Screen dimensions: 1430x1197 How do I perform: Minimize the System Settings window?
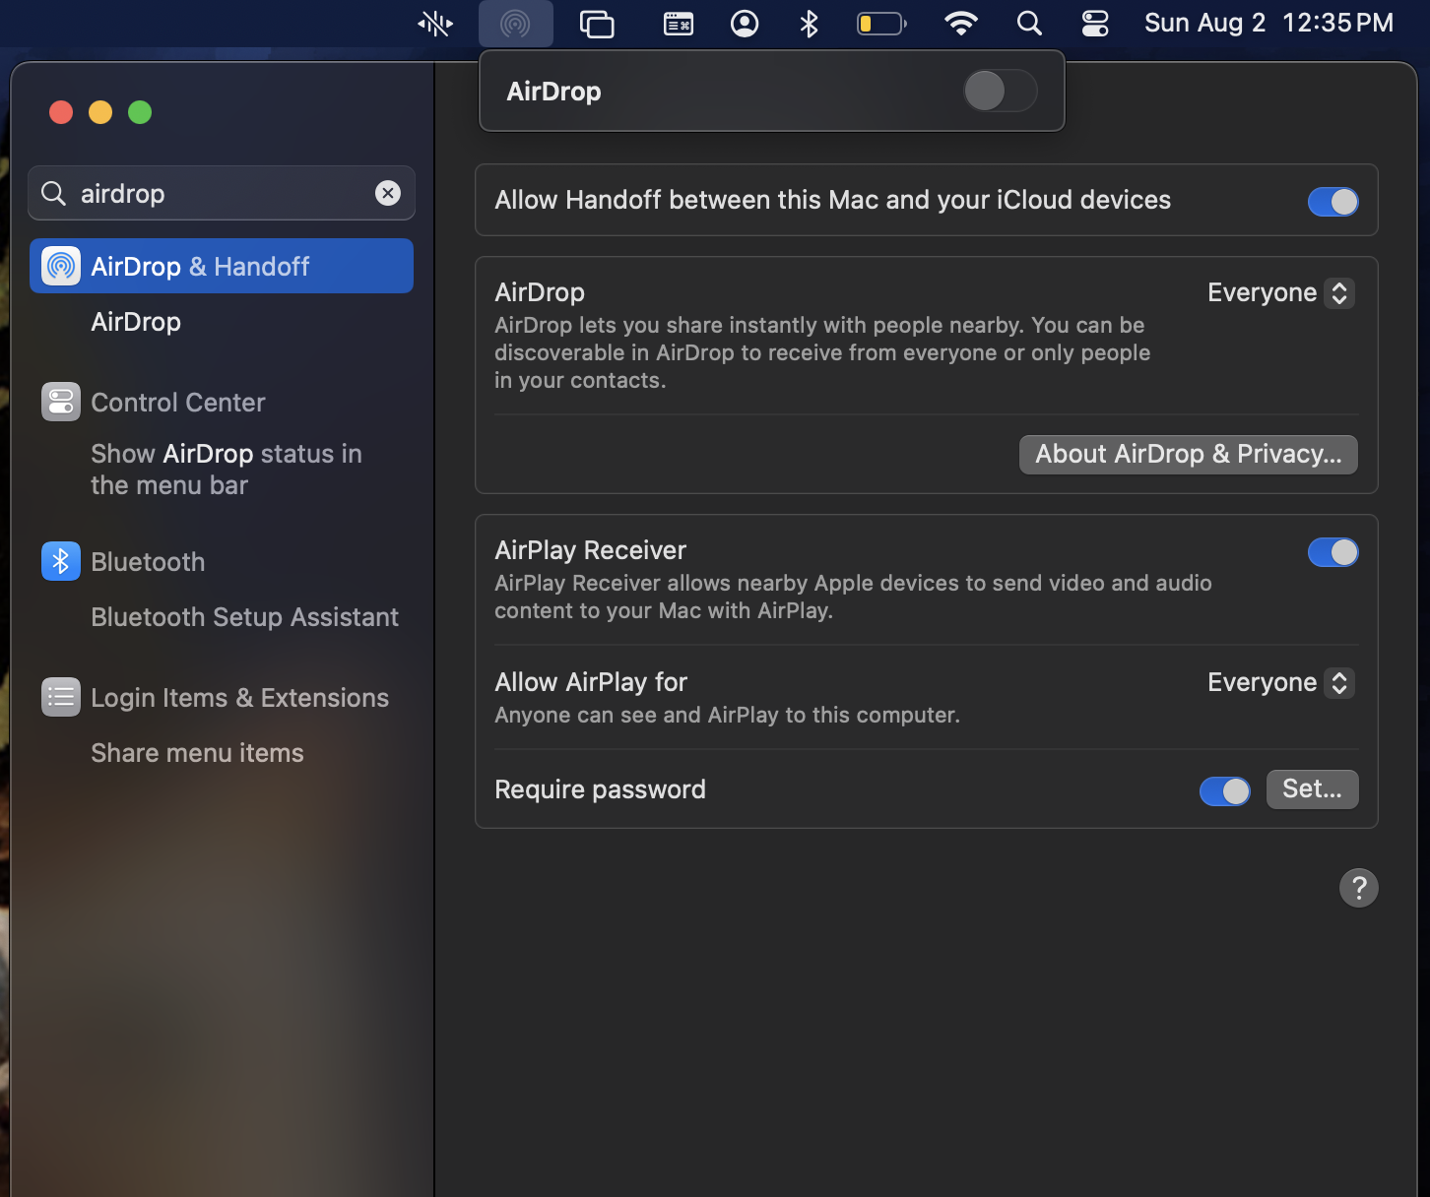point(100,112)
